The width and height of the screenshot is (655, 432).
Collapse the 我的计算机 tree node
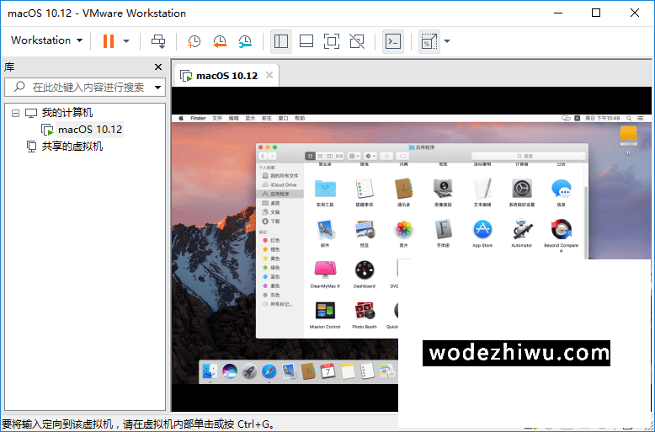(15, 113)
